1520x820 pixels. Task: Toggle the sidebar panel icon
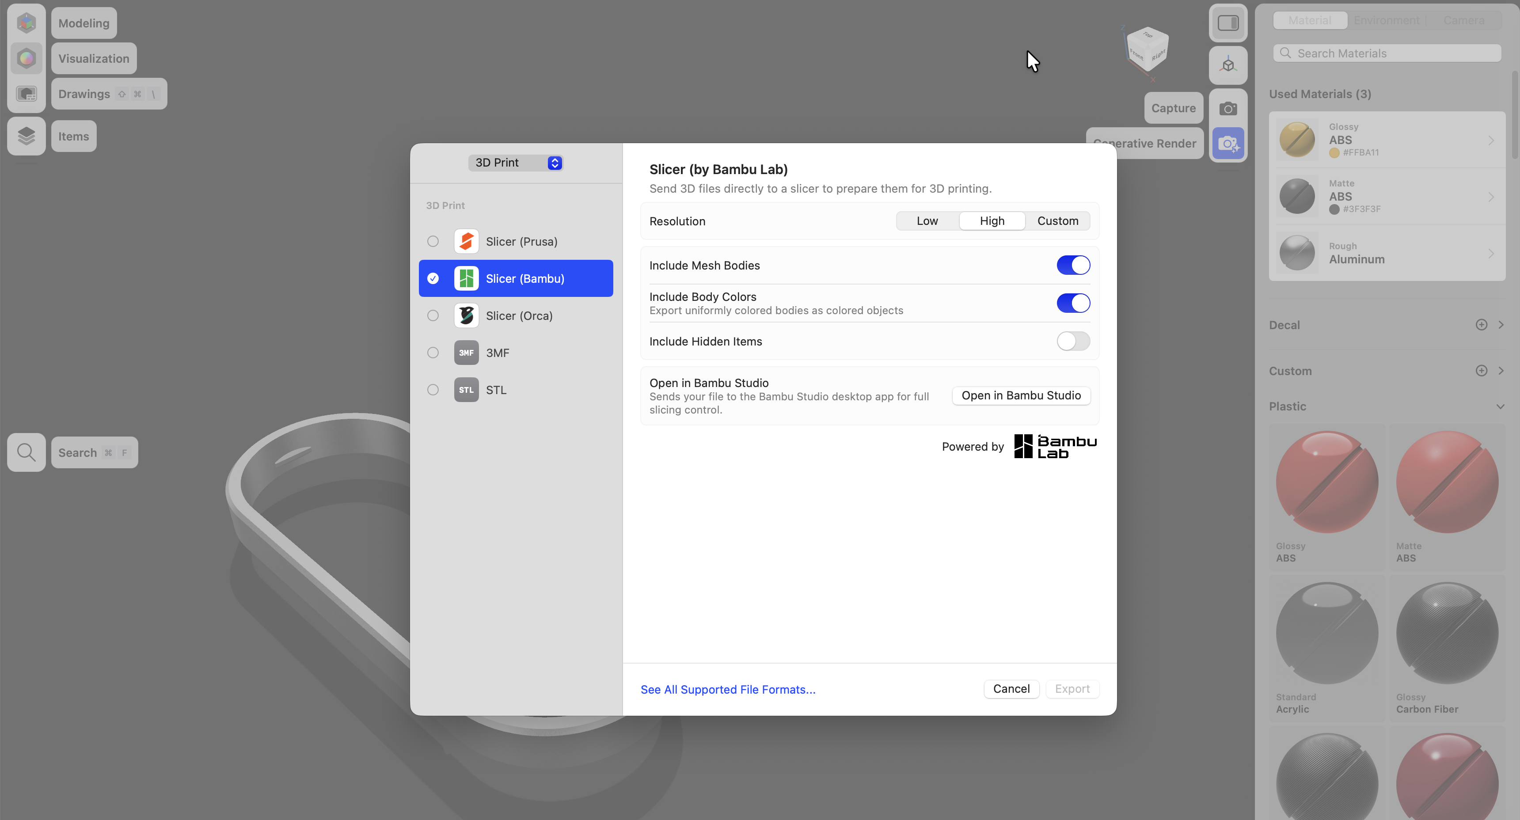pos(1228,23)
